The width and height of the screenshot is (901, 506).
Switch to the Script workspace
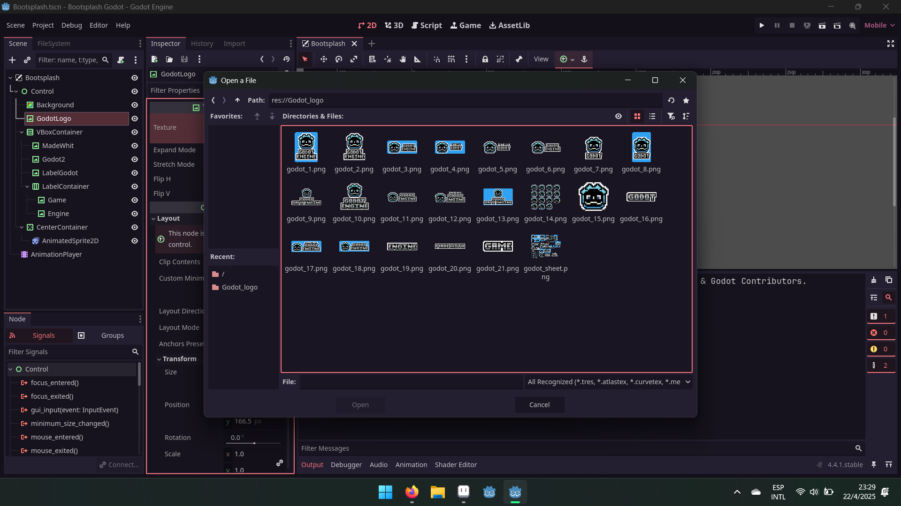(427, 25)
